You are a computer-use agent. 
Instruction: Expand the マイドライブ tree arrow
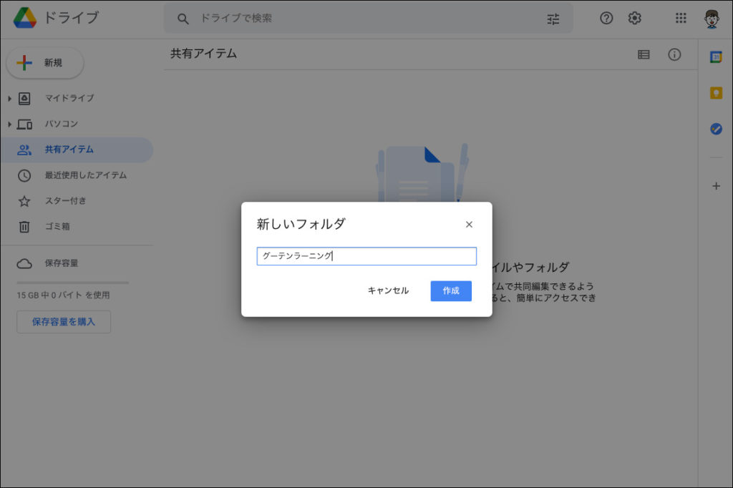tap(9, 98)
